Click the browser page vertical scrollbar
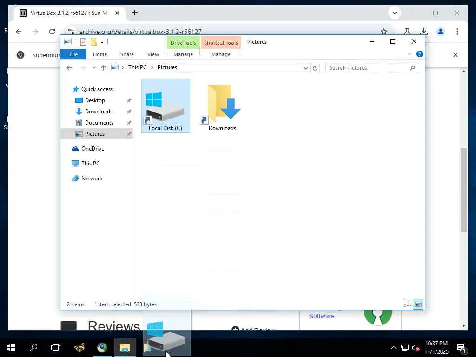This screenshot has height=357, width=476. pyautogui.click(x=463, y=190)
